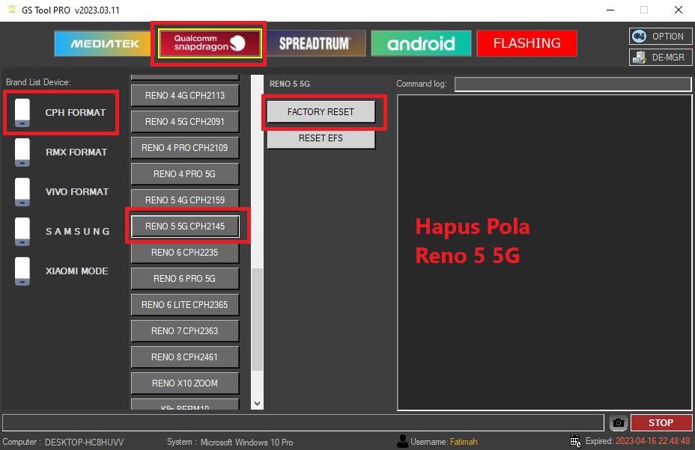This screenshot has height=450, width=695.
Task: Click the phone icon beside CPH FORMAT
Action: (22, 112)
